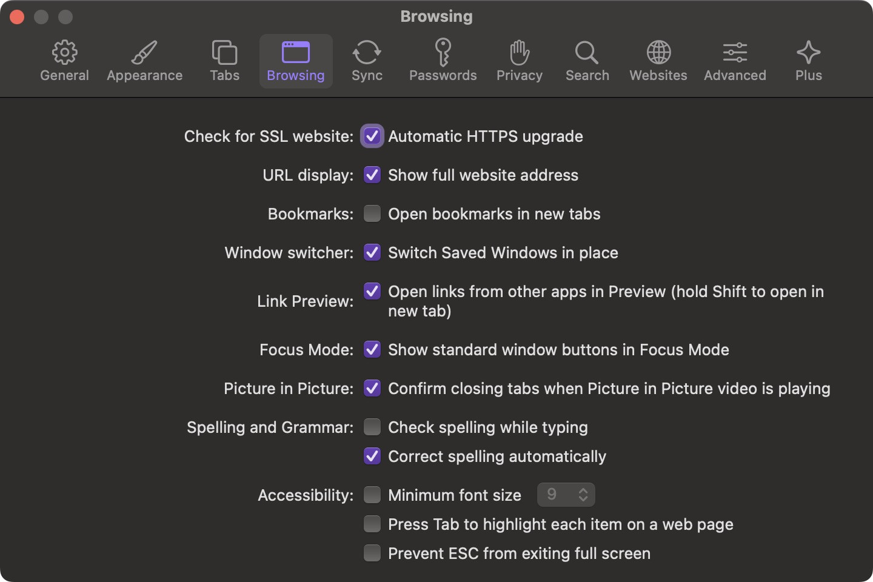Enable Prevent ESC from exiting full screen
The width and height of the screenshot is (873, 582).
(372, 554)
